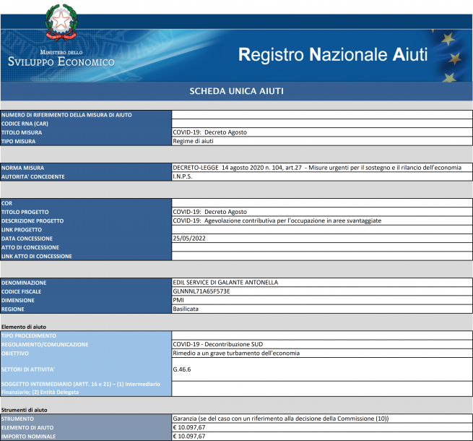Select the 'LINK ATTO DI CONCESSIONE' label
Viewport: 473px width, 441px height.
click(x=37, y=256)
